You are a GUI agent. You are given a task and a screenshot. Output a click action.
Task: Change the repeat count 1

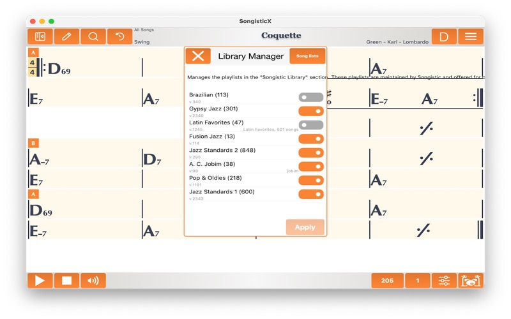coord(418,281)
